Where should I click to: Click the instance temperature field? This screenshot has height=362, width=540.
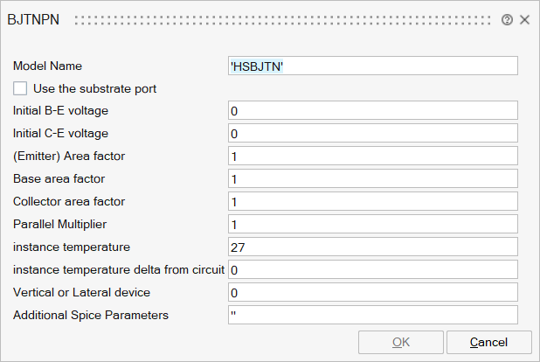pos(372,247)
